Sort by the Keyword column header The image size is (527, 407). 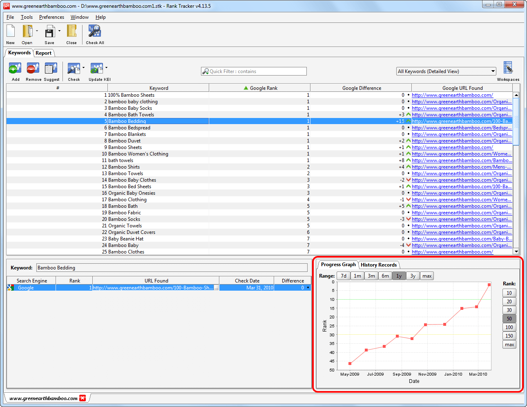[159, 88]
